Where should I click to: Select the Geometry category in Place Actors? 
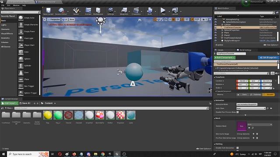(5, 38)
